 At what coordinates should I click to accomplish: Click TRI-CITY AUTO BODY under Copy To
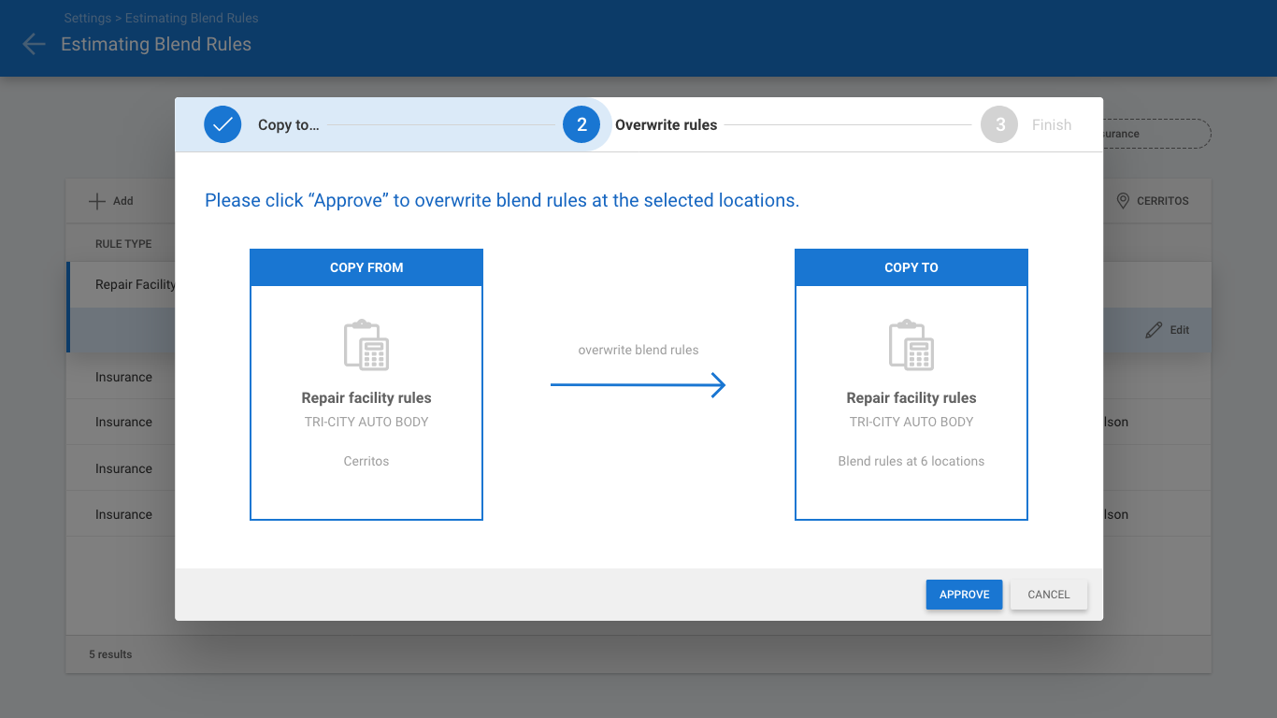[x=911, y=422]
